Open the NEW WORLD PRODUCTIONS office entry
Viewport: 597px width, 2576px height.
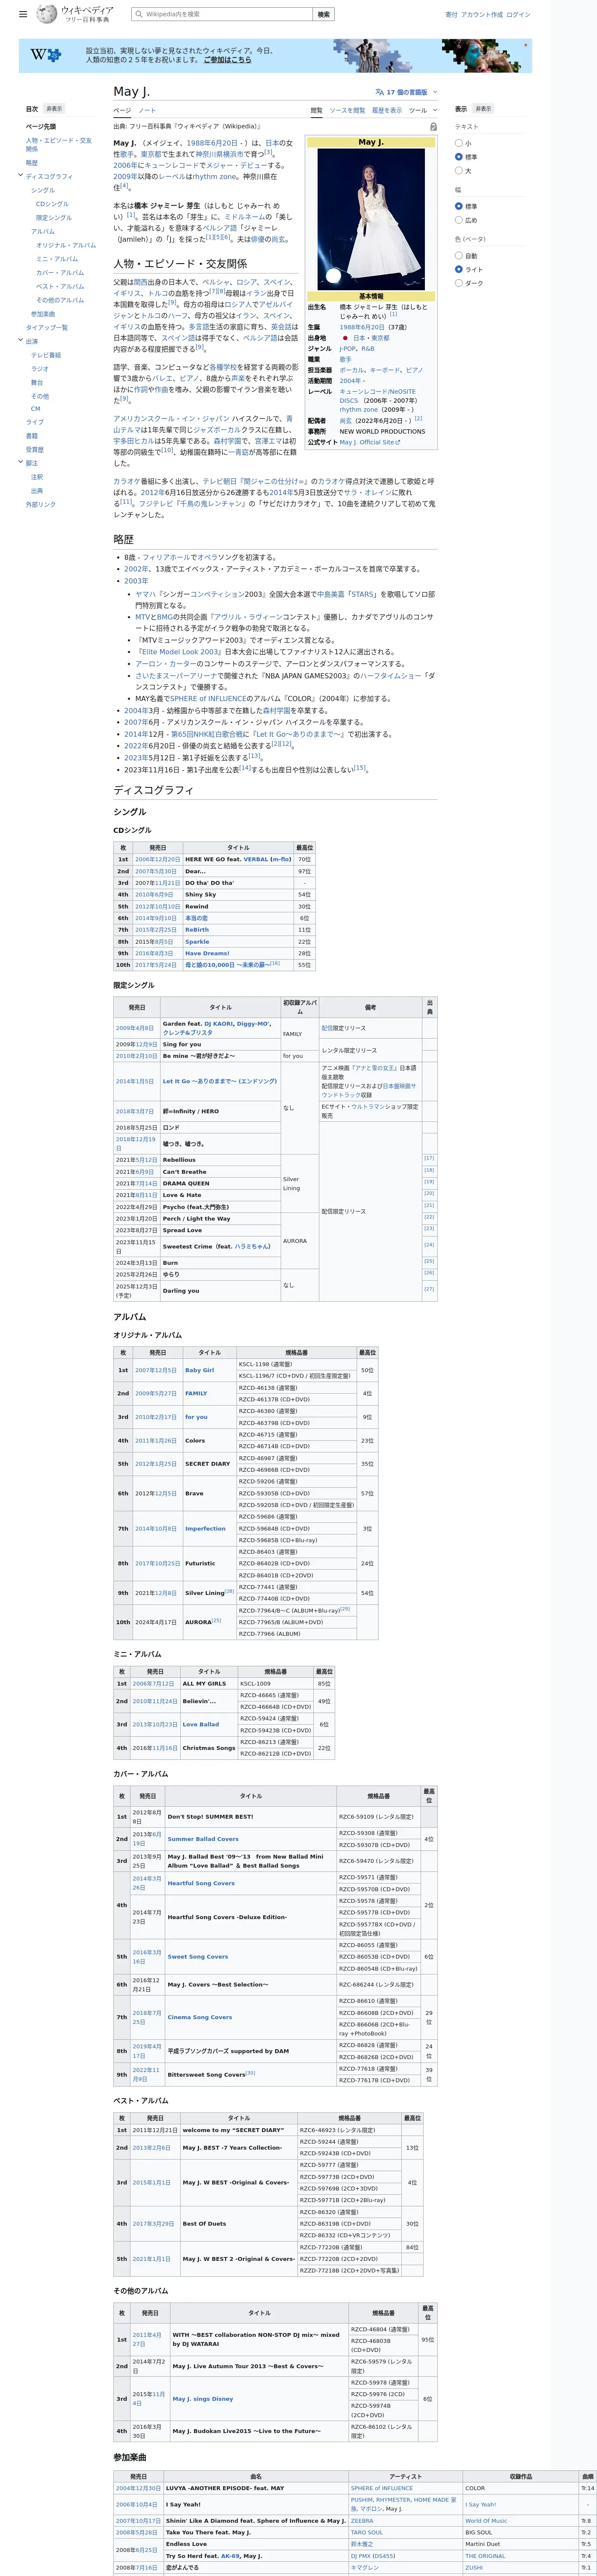382,432
